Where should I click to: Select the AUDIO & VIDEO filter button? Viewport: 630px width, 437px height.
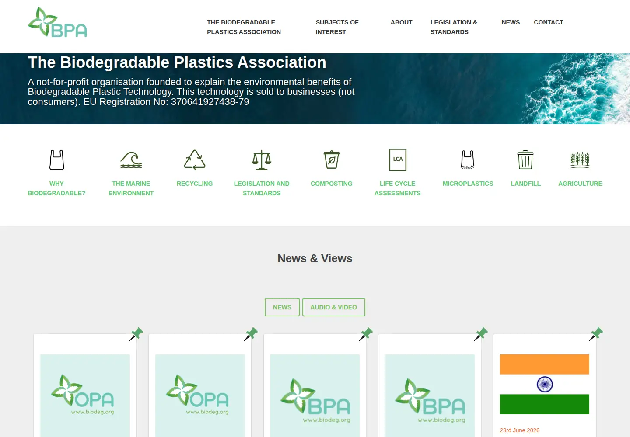pos(334,307)
